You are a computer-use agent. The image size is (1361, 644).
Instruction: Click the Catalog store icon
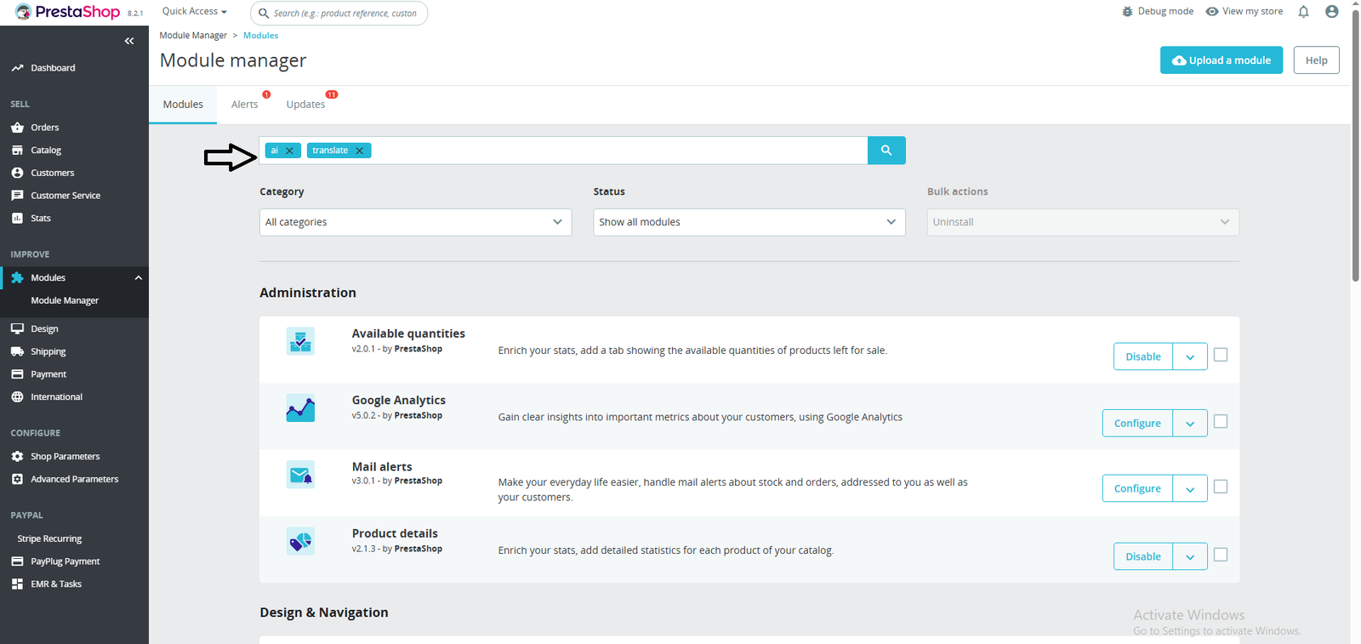coord(17,151)
